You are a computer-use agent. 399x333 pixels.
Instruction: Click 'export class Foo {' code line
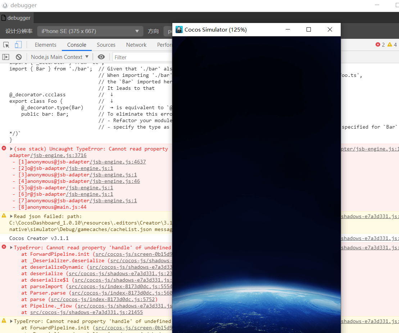(36, 101)
